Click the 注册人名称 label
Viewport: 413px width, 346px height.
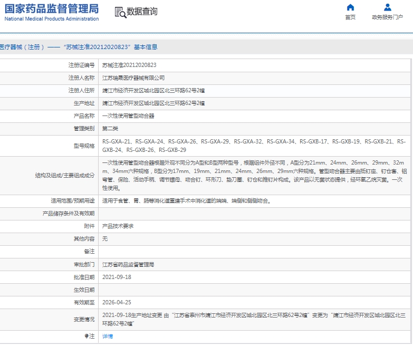pos(81,78)
